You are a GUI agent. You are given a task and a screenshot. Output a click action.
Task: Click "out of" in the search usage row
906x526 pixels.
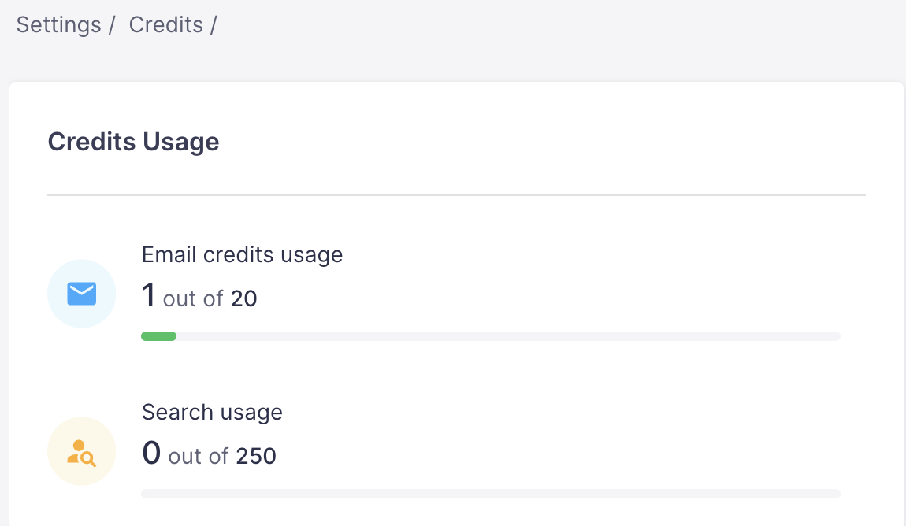198,456
